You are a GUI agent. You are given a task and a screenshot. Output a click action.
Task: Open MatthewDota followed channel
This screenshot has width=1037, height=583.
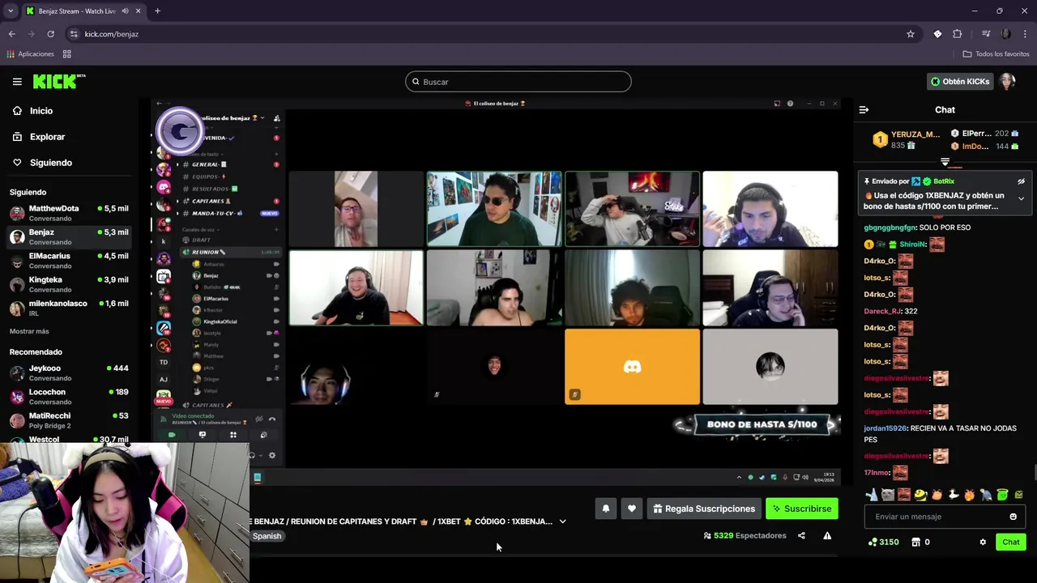pyautogui.click(x=69, y=213)
